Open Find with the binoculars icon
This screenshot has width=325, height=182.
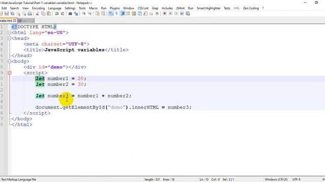(x=70, y=14)
